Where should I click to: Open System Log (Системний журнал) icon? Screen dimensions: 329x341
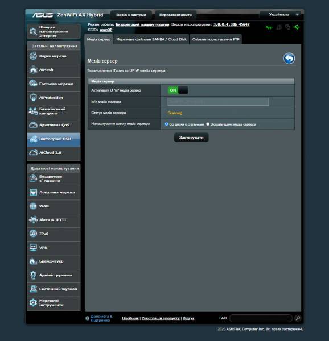pyautogui.click(x=33, y=289)
